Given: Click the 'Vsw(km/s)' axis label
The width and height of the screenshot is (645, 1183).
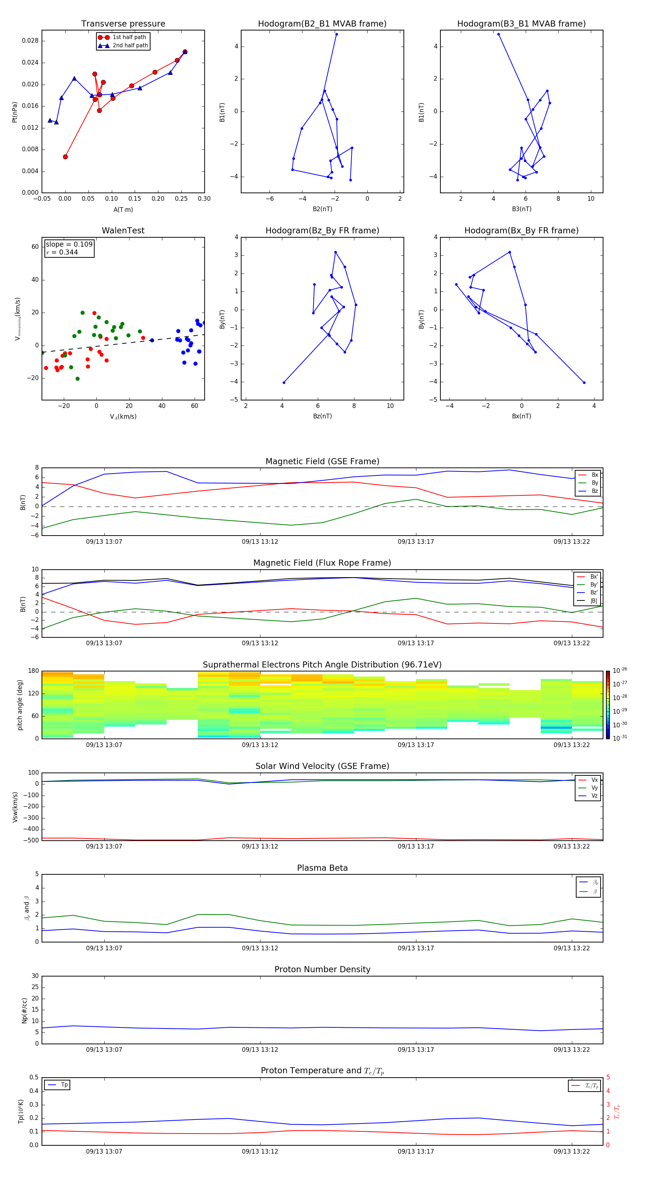Looking at the screenshot, I should click(15, 807).
